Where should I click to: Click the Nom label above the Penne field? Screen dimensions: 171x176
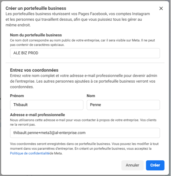click(91, 96)
